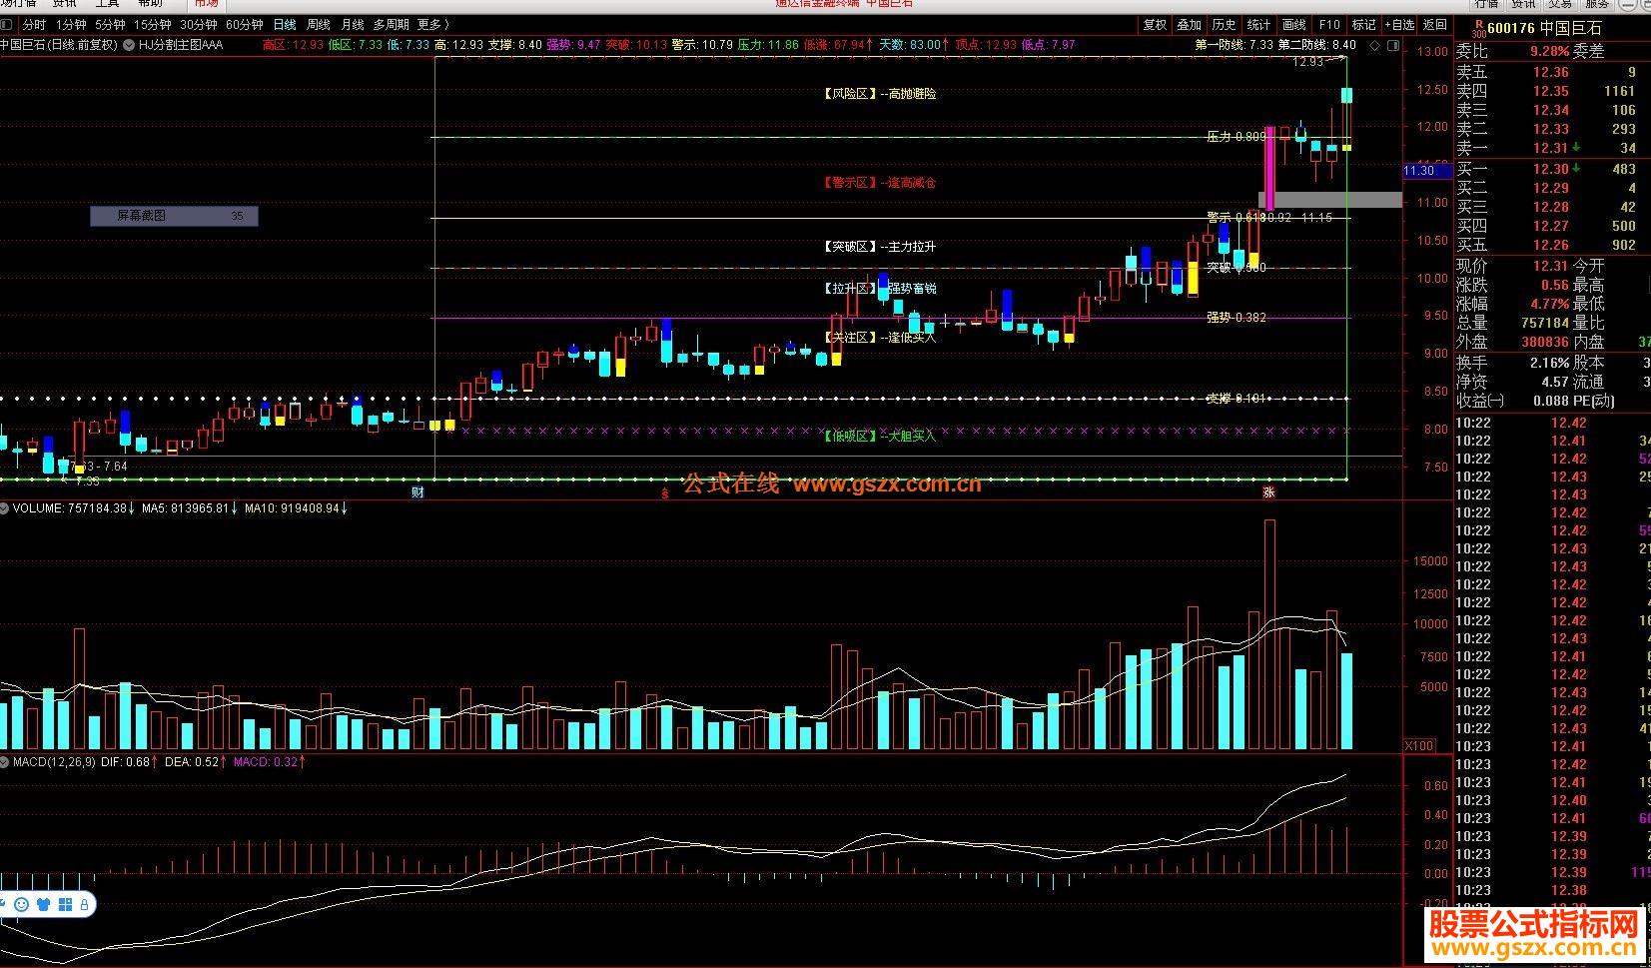Click the 中国巨石(日线.前复权) title
1651x968 pixels.
tap(59, 45)
